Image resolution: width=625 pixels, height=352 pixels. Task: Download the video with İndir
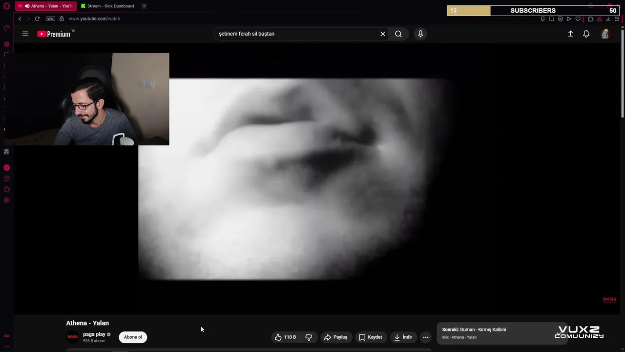pos(403,337)
